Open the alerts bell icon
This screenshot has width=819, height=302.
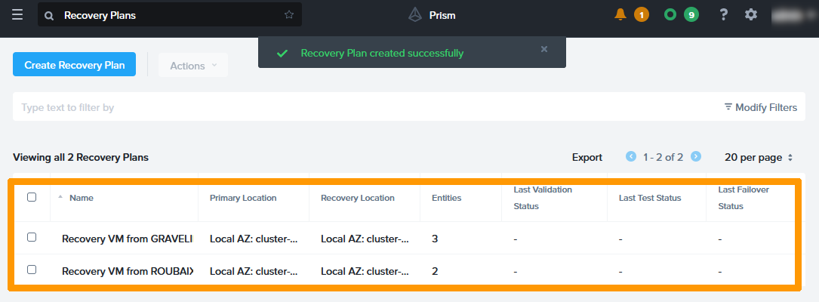620,14
